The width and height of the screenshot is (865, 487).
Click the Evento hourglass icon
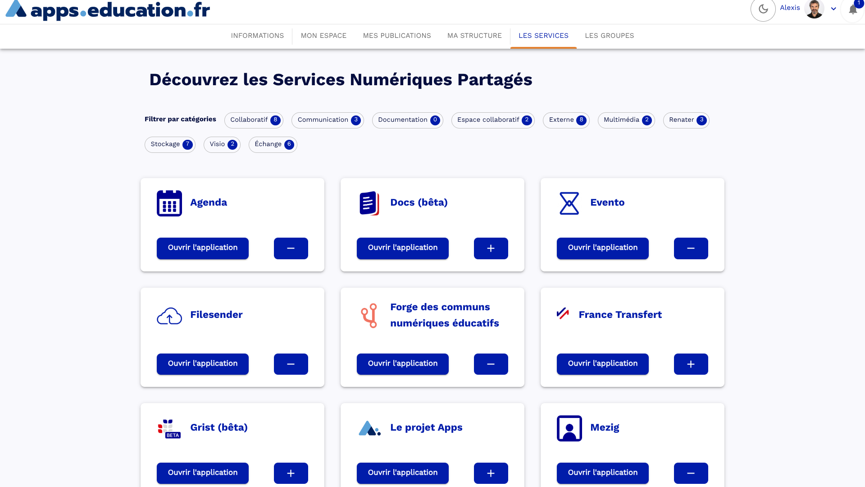coord(569,203)
